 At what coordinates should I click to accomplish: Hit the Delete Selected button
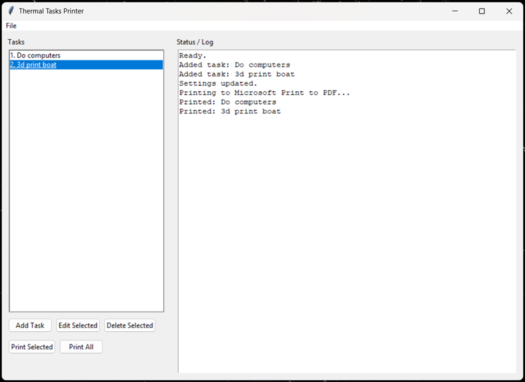(130, 326)
